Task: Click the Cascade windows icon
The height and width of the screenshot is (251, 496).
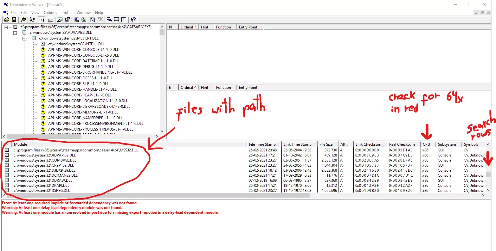Action: (109, 20)
